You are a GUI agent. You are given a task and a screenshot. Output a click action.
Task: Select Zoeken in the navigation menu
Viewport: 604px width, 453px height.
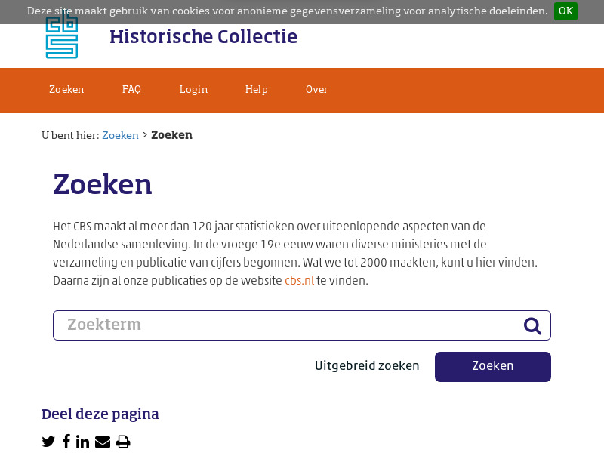(66, 90)
